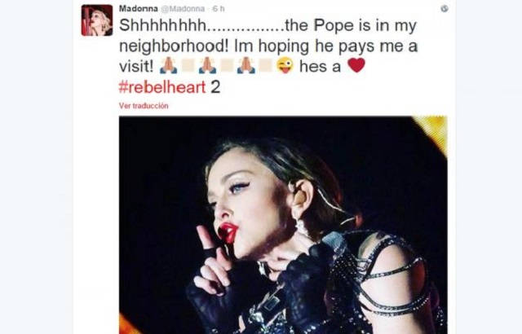Open the attached concert photo

(x=283, y=225)
